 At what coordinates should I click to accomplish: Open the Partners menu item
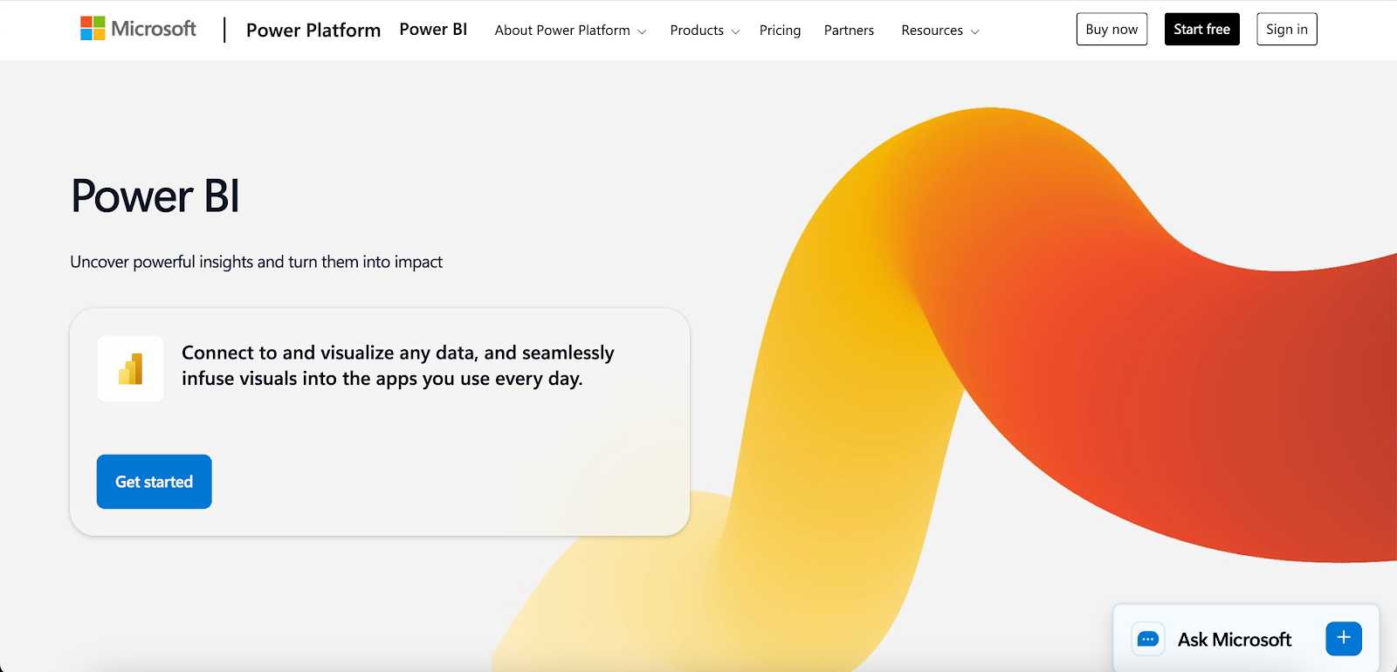coord(849,31)
